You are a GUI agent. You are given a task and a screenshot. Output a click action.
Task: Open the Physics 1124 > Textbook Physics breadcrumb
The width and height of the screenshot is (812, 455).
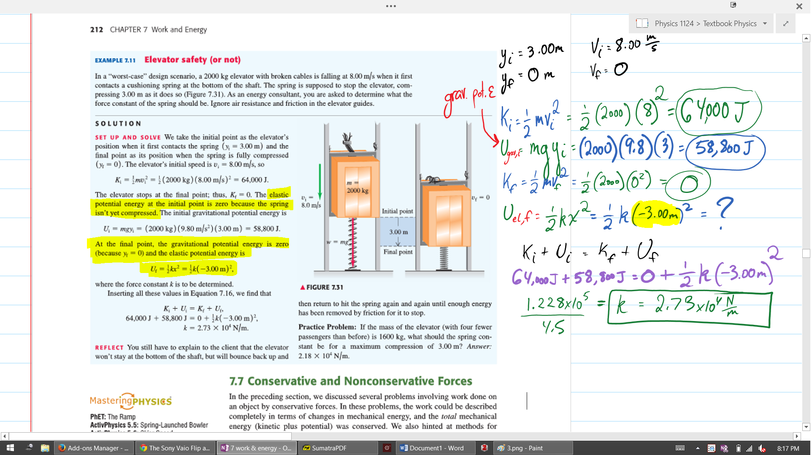705,24
